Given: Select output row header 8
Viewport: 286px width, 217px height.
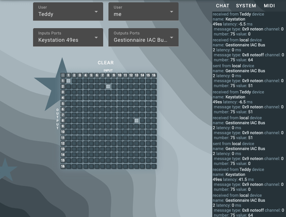Looking at the screenshot, I should (x=63, y=121).
